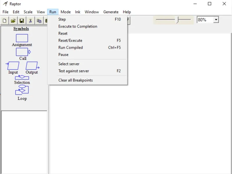232x174 pixels.
Task: Open the View menu
Action: pyautogui.click(x=41, y=12)
